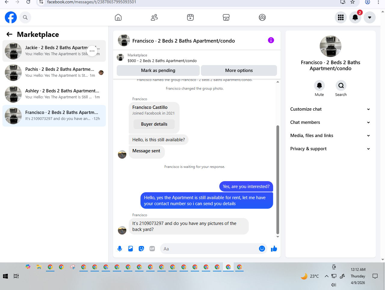385x290 pixels.
Task: Open Task View on the taskbar
Action: (16, 276)
